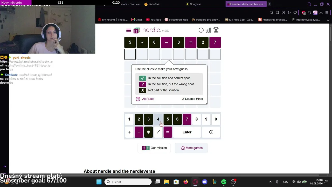Click the Enter key on the keypad
Screen dimensions: 332x187
(187, 132)
